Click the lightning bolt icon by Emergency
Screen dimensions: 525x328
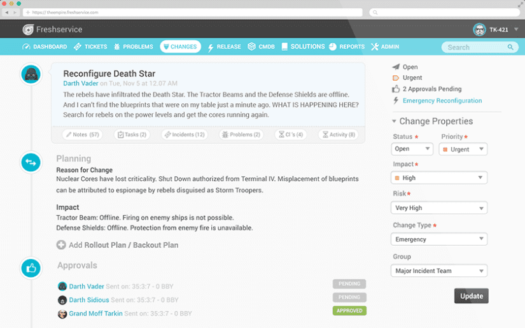(x=396, y=101)
